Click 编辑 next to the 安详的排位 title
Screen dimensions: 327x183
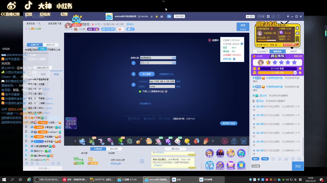pyautogui.click(x=174, y=58)
